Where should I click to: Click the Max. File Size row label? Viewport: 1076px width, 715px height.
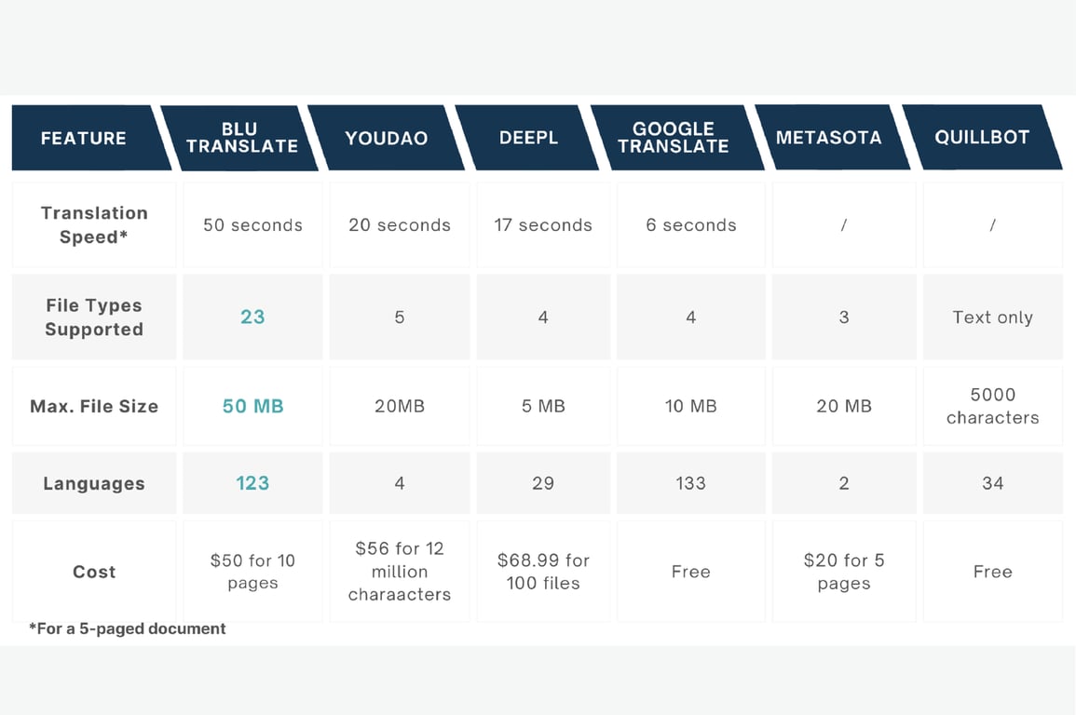click(94, 406)
